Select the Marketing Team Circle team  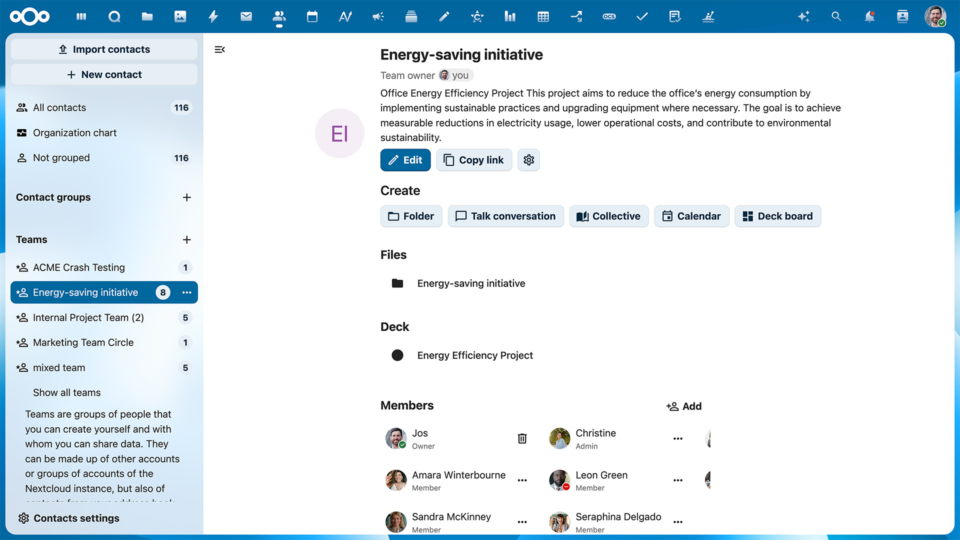point(83,342)
